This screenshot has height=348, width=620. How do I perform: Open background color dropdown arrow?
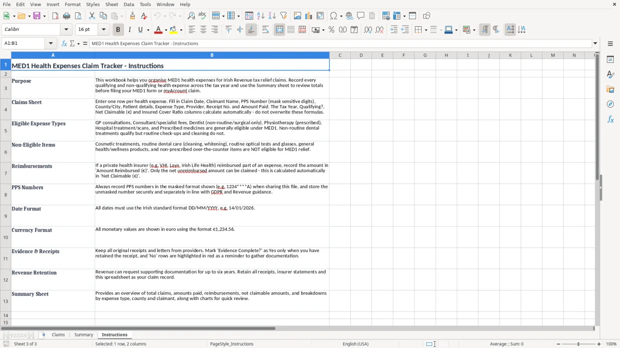pos(181,30)
